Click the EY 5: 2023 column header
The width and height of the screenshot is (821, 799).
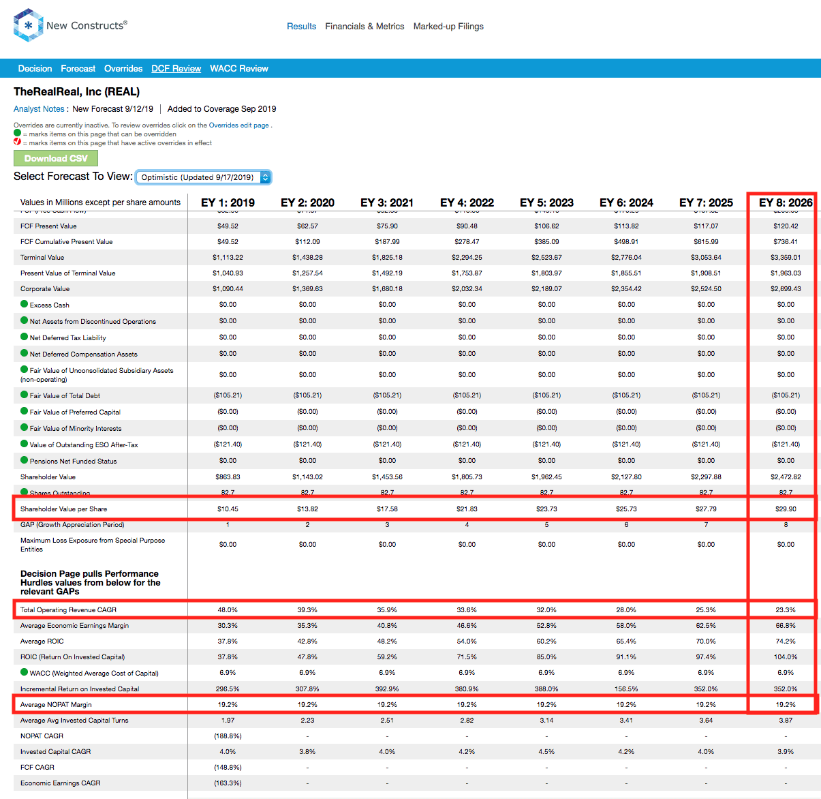click(546, 202)
